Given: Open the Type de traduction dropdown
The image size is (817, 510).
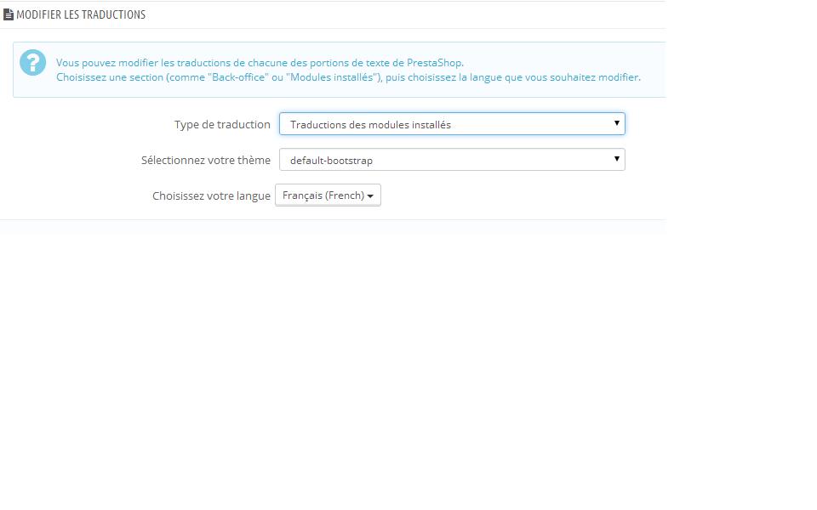Looking at the screenshot, I should (x=452, y=124).
